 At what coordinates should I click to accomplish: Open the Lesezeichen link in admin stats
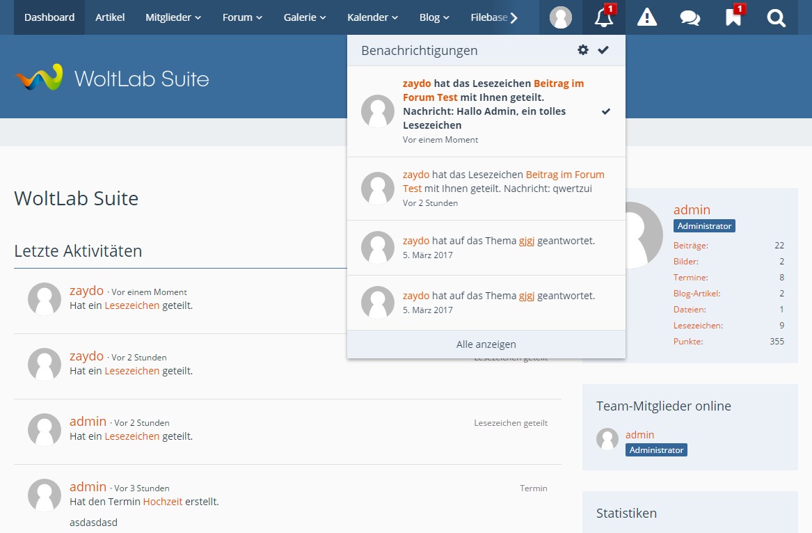[698, 326]
